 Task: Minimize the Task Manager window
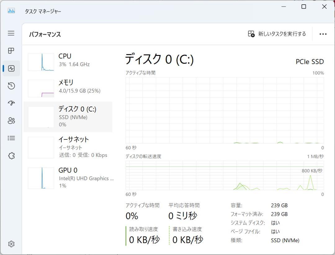click(284, 7)
